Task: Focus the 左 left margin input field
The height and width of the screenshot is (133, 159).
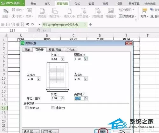Action: (32, 79)
